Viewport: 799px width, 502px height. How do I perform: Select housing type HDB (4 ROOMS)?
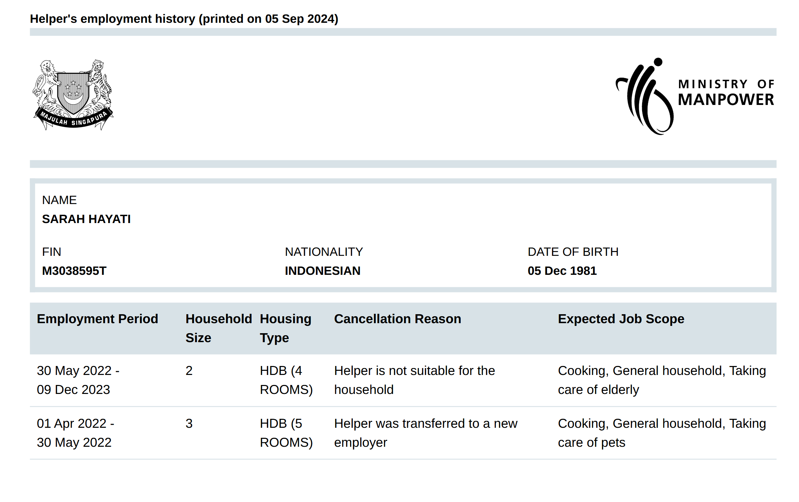click(x=286, y=380)
